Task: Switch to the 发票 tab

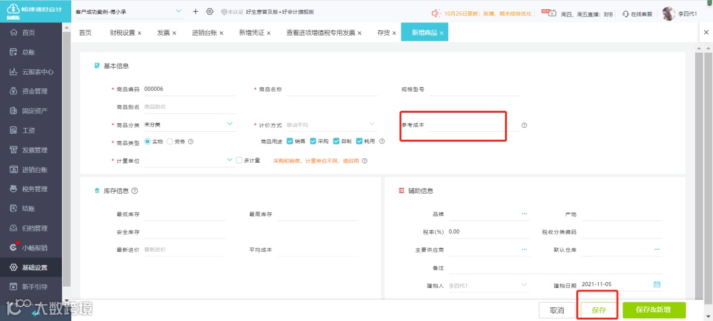Action: (164, 33)
